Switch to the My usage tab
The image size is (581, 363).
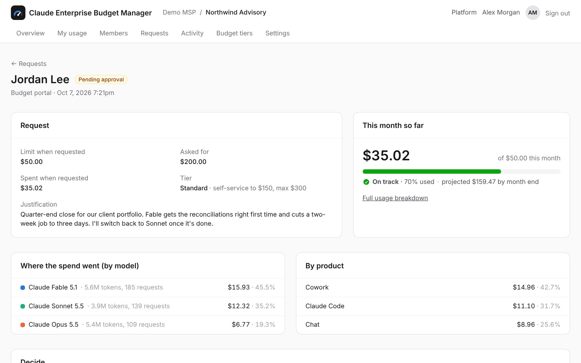[72, 33]
